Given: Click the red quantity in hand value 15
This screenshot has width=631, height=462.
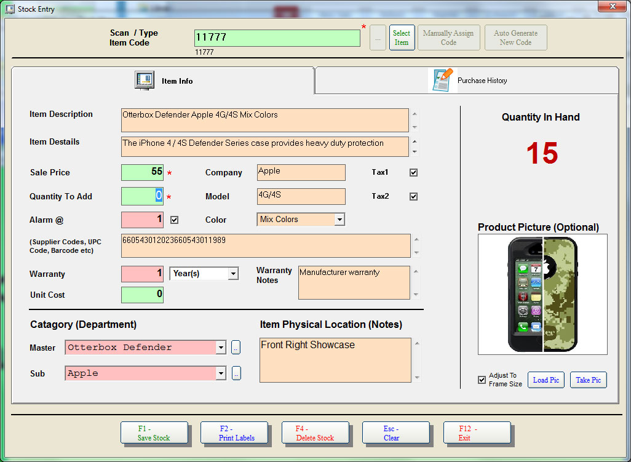Looking at the screenshot, I should pos(542,153).
